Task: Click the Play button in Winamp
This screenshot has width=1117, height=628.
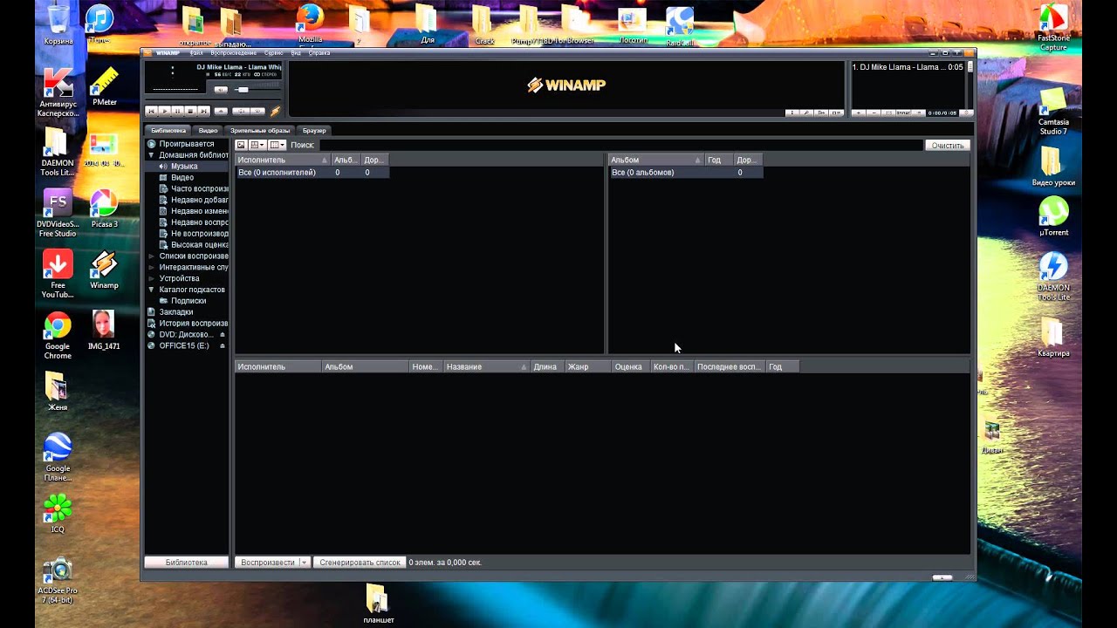Action: tap(164, 111)
